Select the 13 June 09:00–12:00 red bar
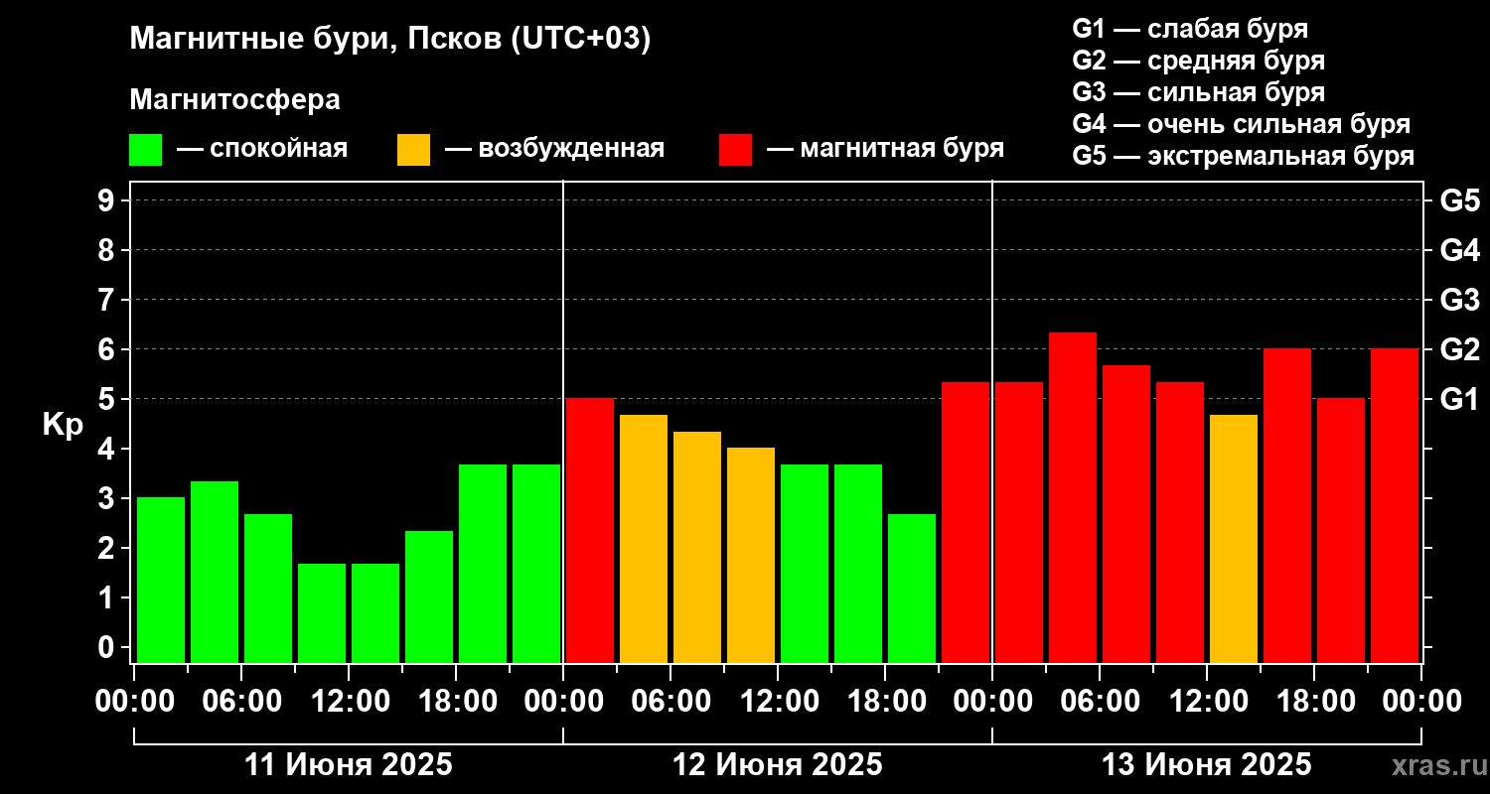 point(1180,522)
